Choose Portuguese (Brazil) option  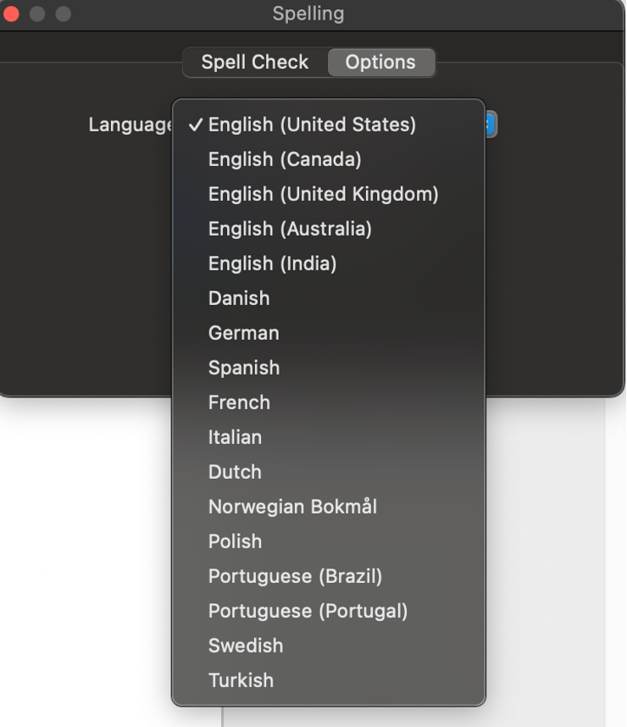295,576
